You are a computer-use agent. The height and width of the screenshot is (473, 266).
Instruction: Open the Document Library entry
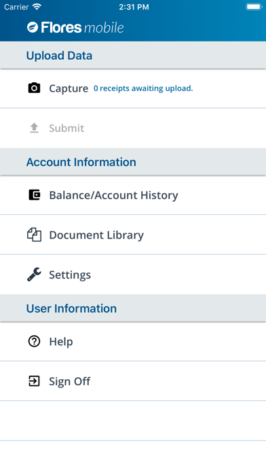click(x=133, y=234)
